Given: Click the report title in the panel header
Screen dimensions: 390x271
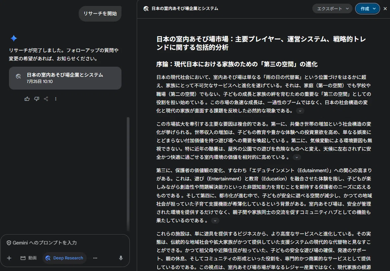Looking at the screenshot, I should [x=185, y=9].
